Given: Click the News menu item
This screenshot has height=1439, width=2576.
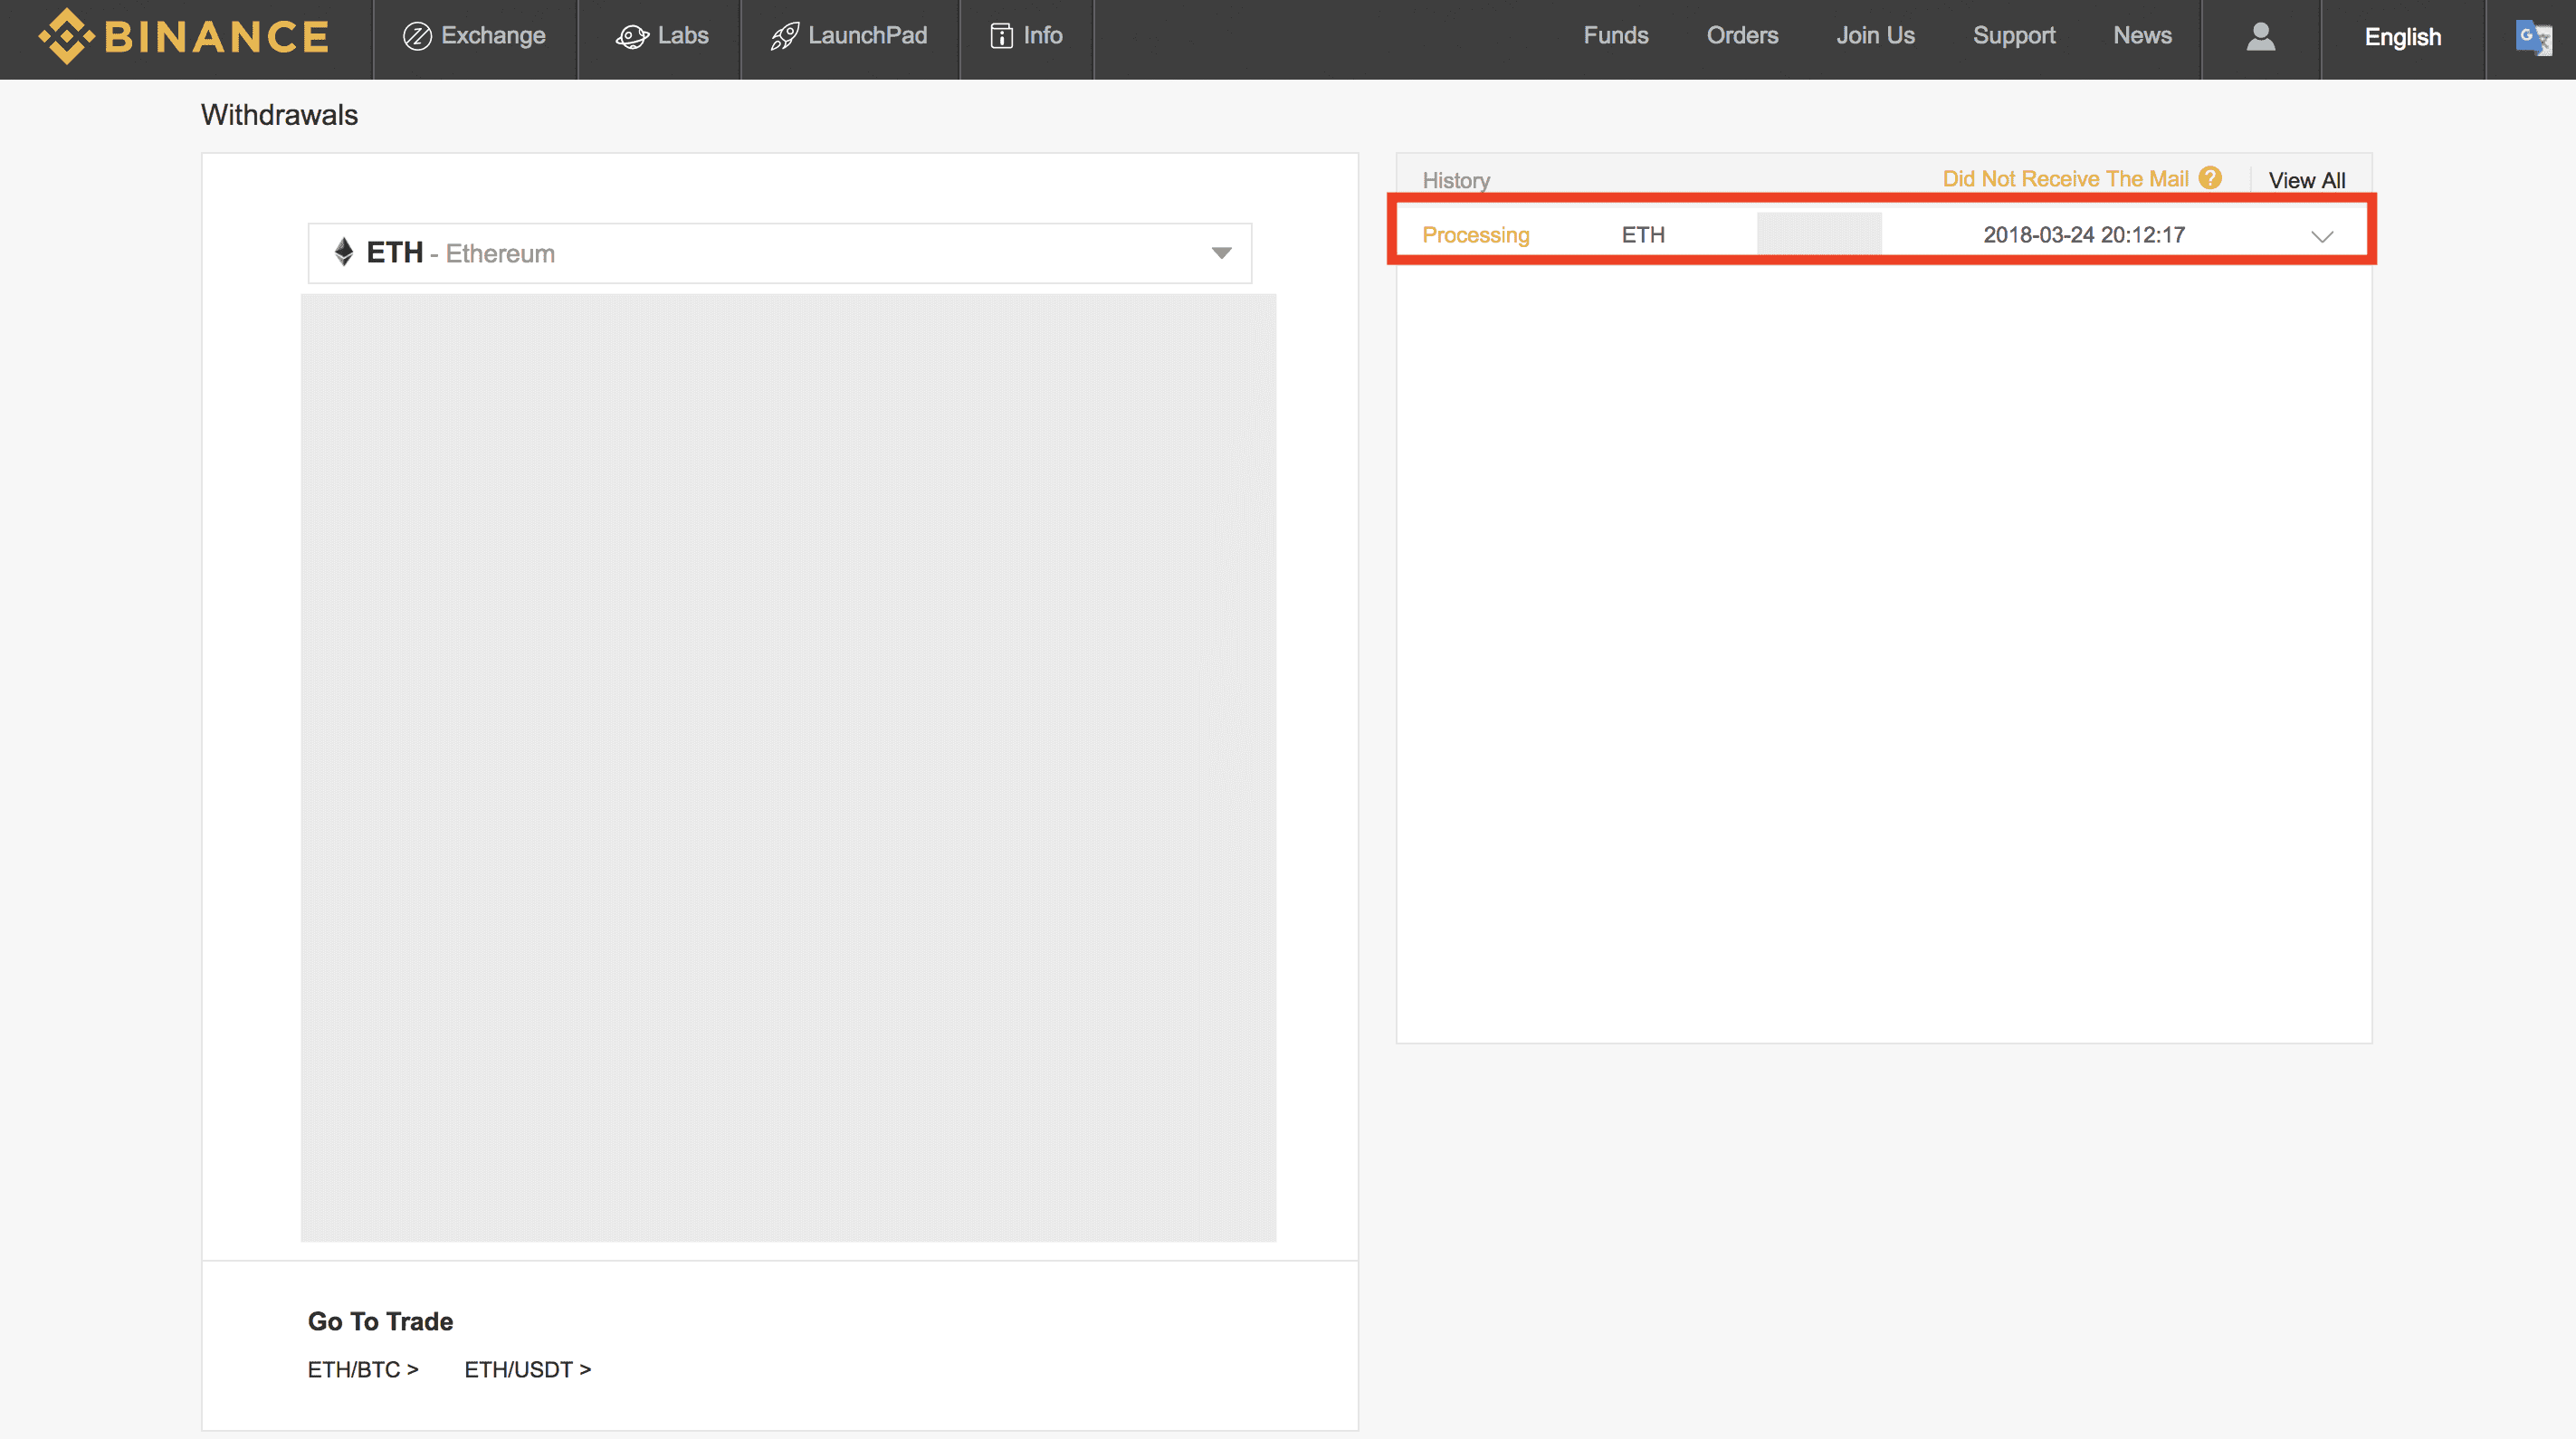Looking at the screenshot, I should 2142,36.
